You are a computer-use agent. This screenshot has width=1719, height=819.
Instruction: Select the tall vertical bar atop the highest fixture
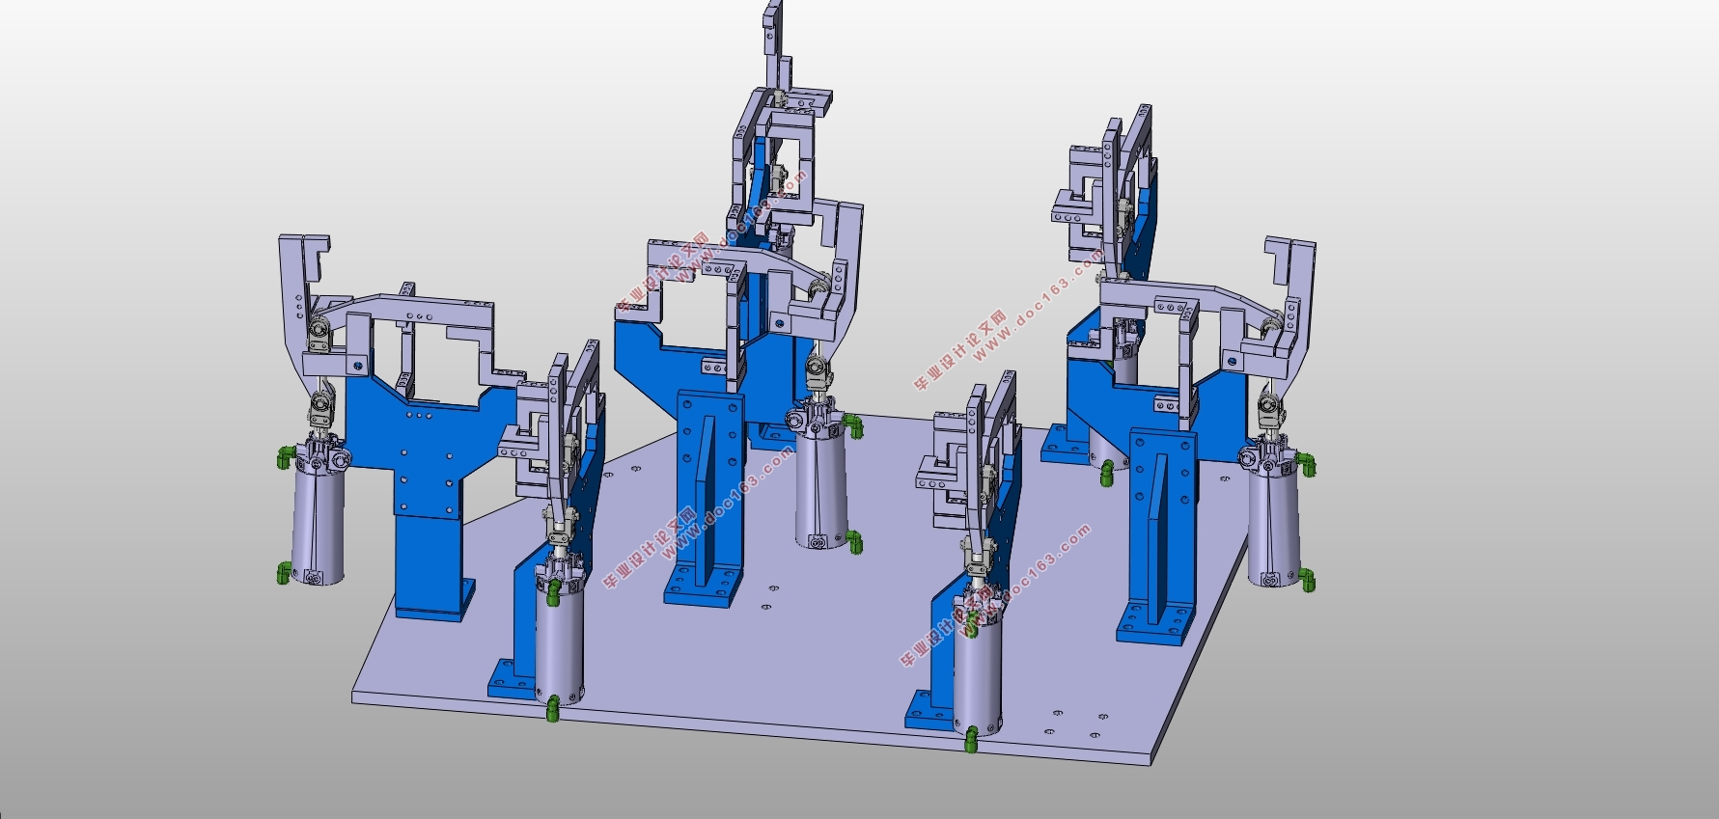pos(774,46)
